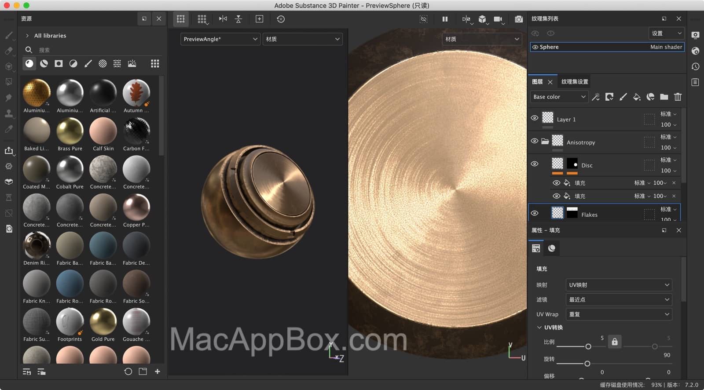Select the Smudge tool
Screen dimensions: 704x390
coord(8,98)
